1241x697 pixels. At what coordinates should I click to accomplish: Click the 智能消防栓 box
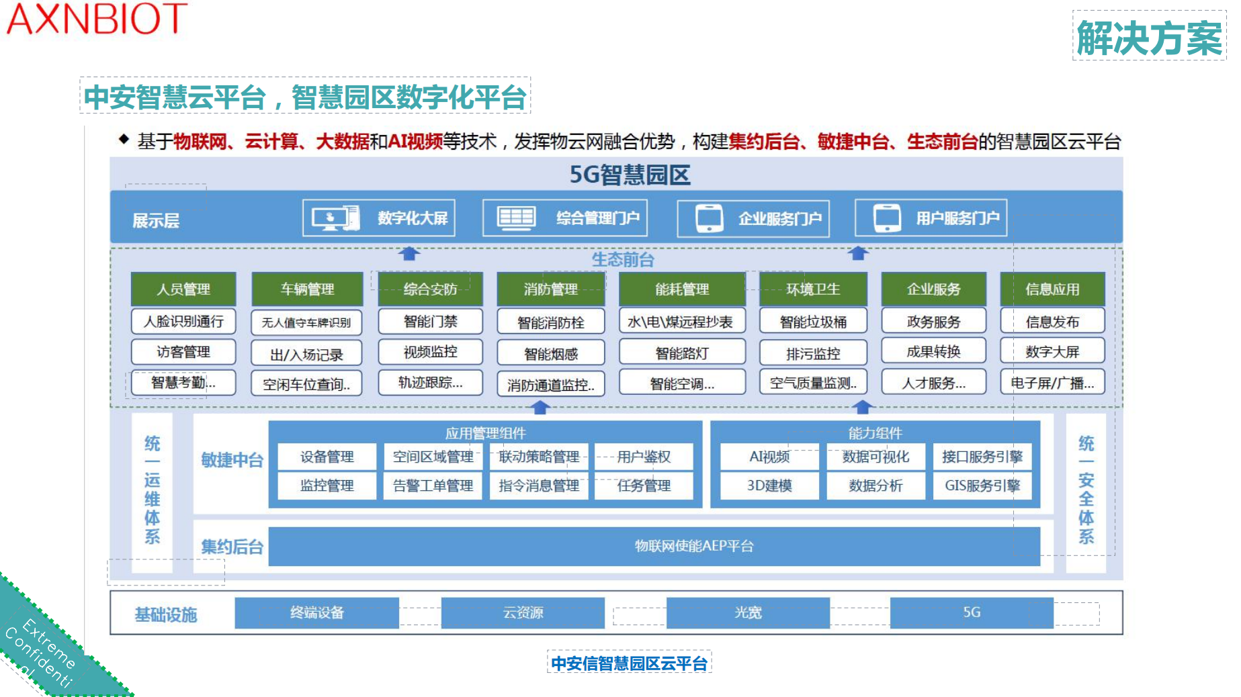click(x=550, y=322)
